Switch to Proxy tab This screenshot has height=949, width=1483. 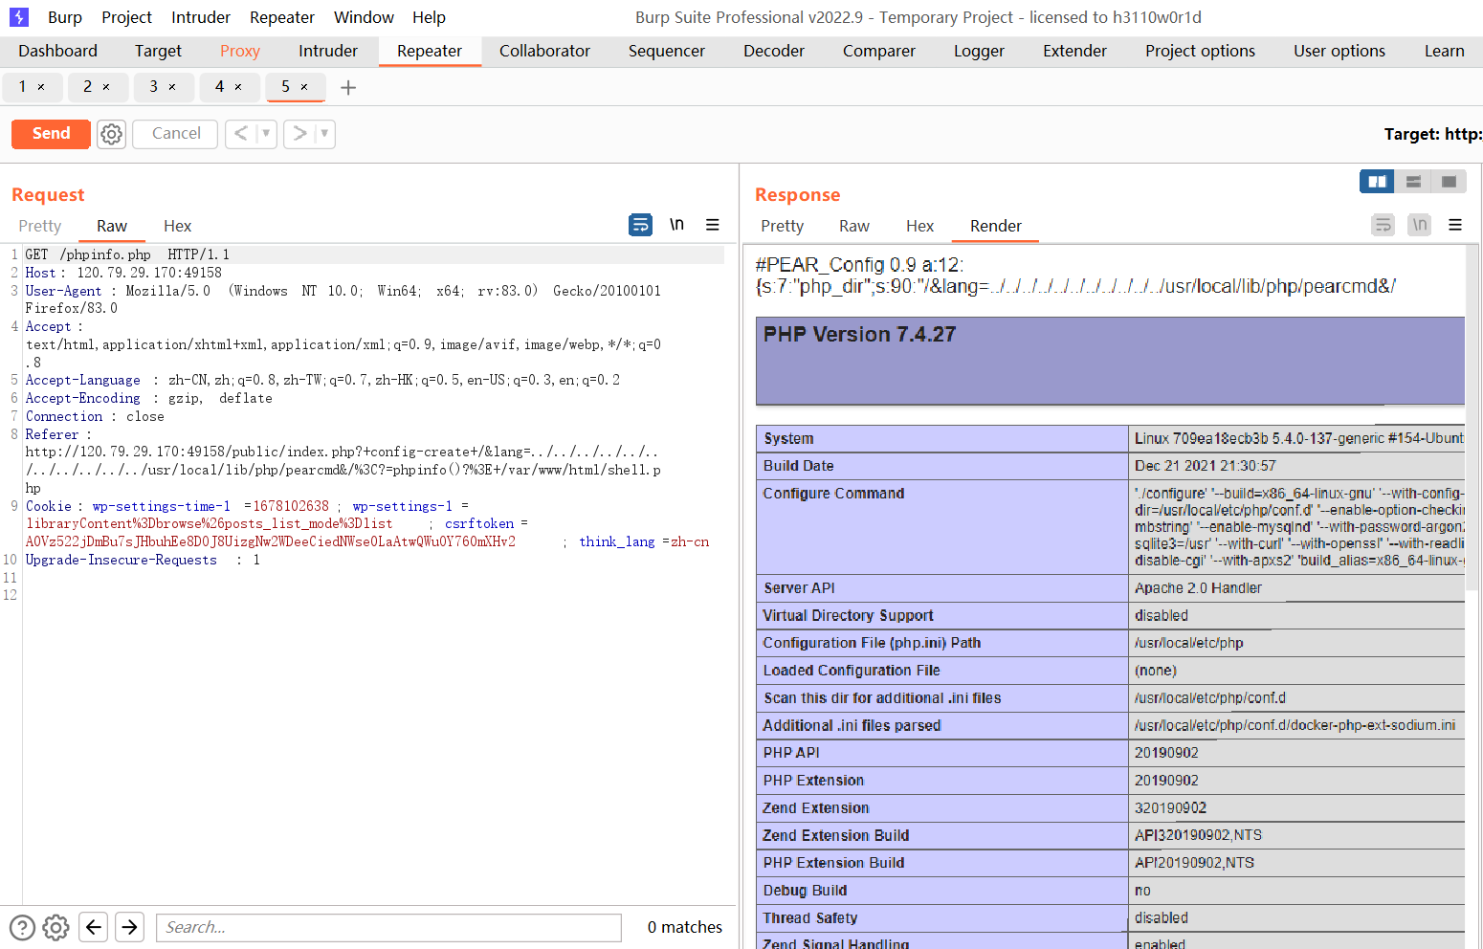240,51
